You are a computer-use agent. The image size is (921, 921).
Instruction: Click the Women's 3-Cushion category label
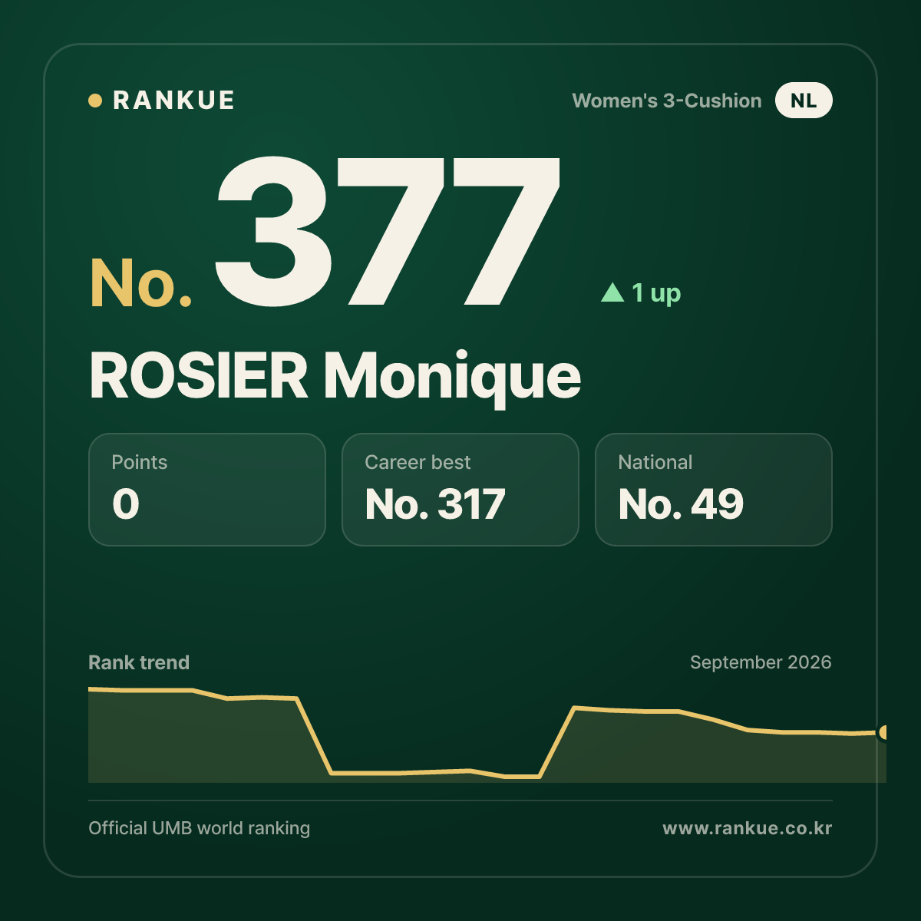coord(667,101)
